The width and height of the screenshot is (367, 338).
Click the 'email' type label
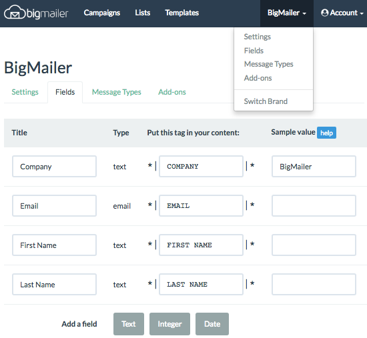click(121, 206)
